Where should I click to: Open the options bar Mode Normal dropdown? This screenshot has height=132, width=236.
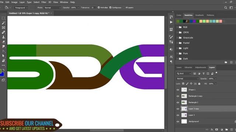52,8
